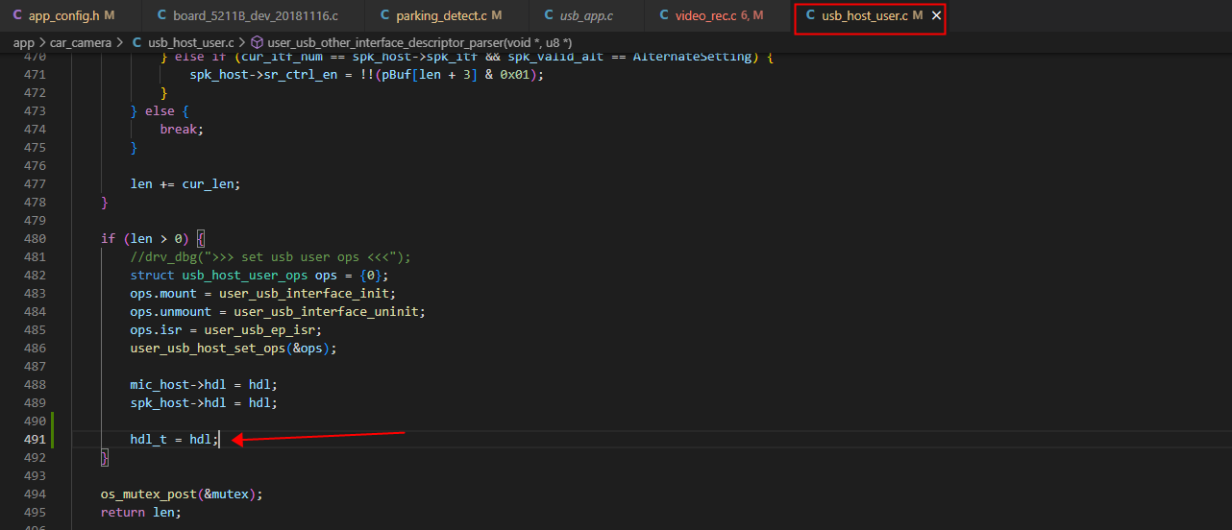This screenshot has height=530, width=1232.
Task: Click 'spk_host->hdl = hdl;' line
Action: pos(204,403)
